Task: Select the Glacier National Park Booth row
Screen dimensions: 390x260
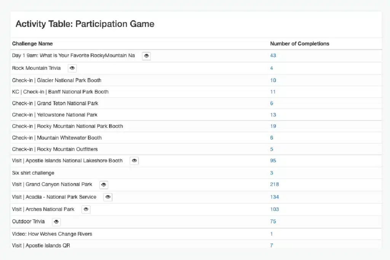Action: (56, 80)
